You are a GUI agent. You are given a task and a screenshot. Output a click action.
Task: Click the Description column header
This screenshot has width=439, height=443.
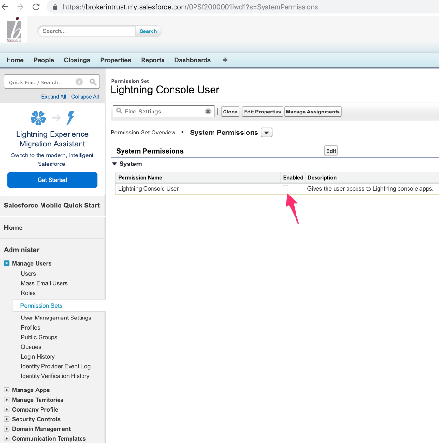tap(322, 178)
